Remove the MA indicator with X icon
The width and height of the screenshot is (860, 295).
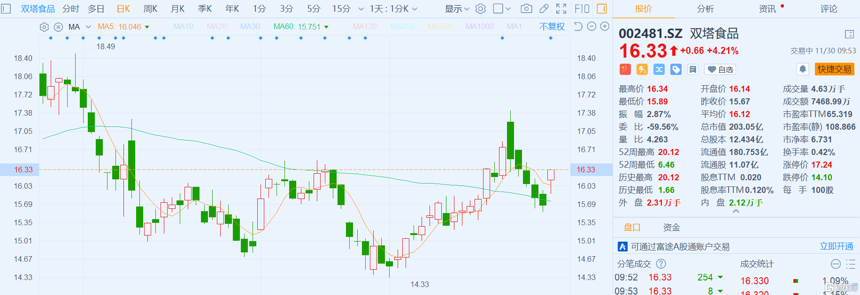(58, 27)
